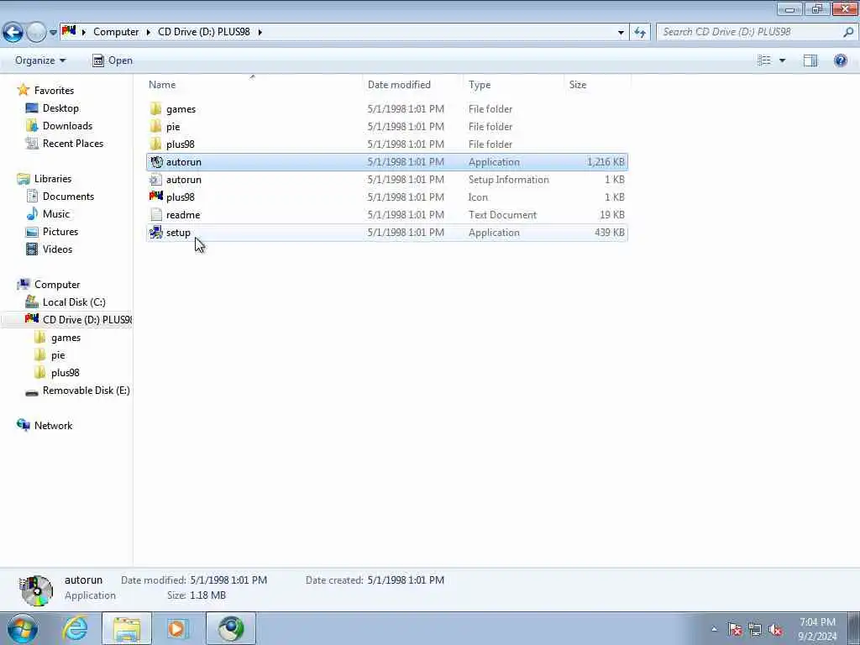The height and width of the screenshot is (645, 860).
Task: Expand the address bar history dropdown
Action: tap(621, 32)
